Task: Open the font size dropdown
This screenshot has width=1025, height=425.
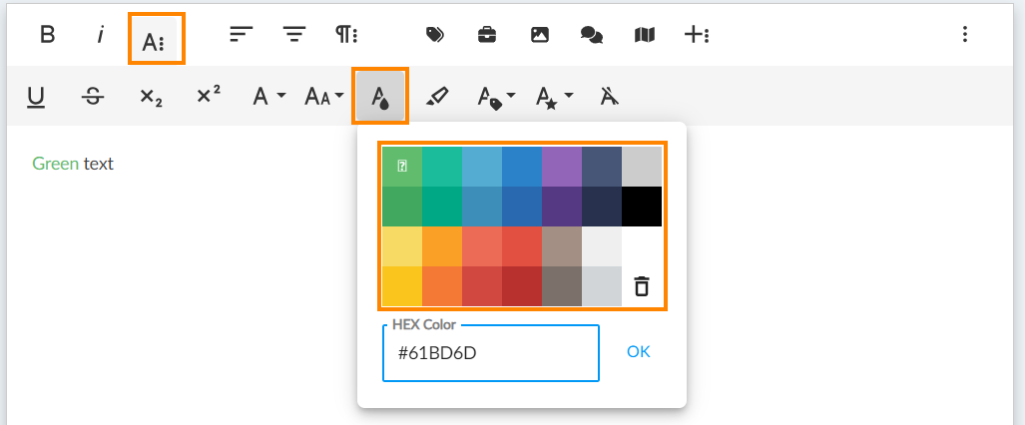Action: coord(323,96)
